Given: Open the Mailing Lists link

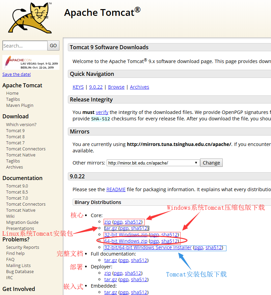Looking at the screenshot, I should [18, 265].
